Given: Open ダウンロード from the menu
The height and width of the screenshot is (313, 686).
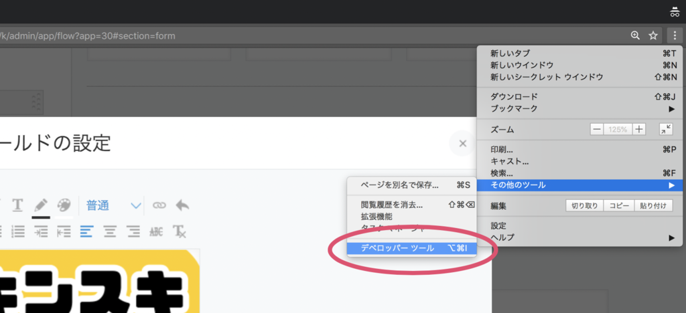Looking at the screenshot, I should point(579,96).
